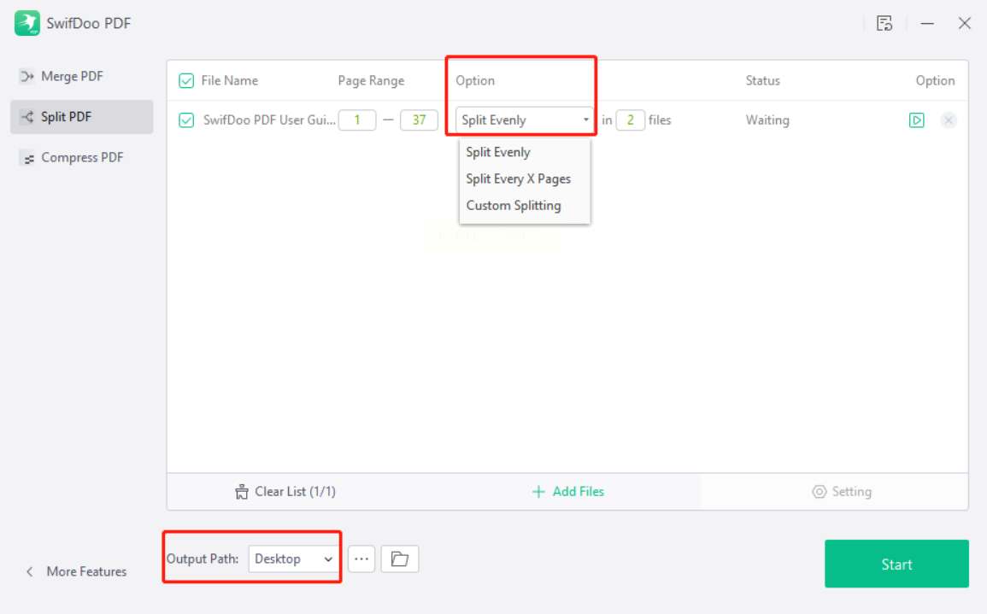
Task: Open the feedback icon in title bar
Action: 884,23
